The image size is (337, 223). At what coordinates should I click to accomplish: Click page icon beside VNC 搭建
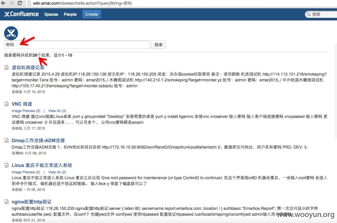[7, 104]
